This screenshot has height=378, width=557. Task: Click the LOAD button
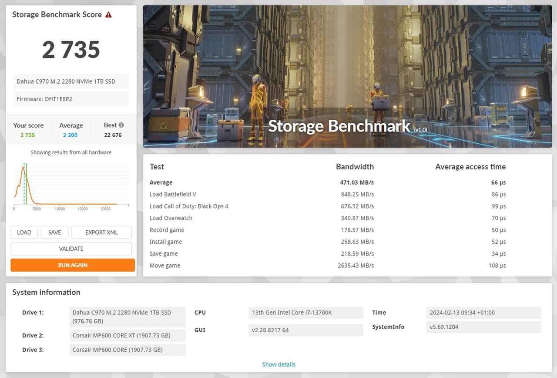point(24,232)
